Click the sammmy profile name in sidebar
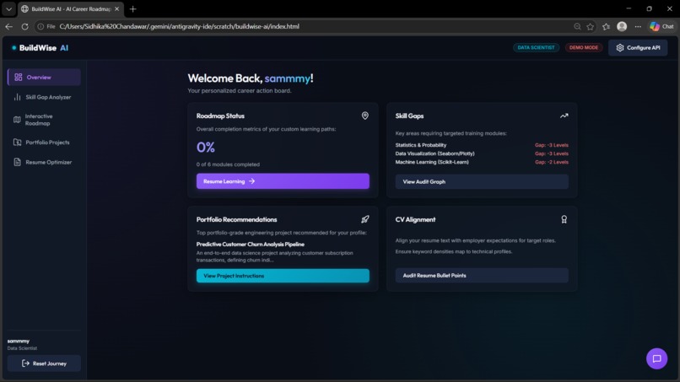Viewport: 680px width, 382px height. [x=19, y=342]
